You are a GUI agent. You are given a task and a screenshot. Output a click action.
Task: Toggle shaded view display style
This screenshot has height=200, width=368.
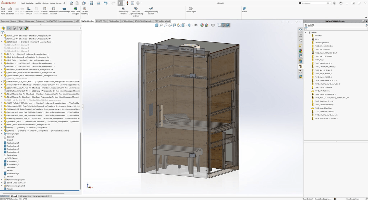tap(190, 25)
